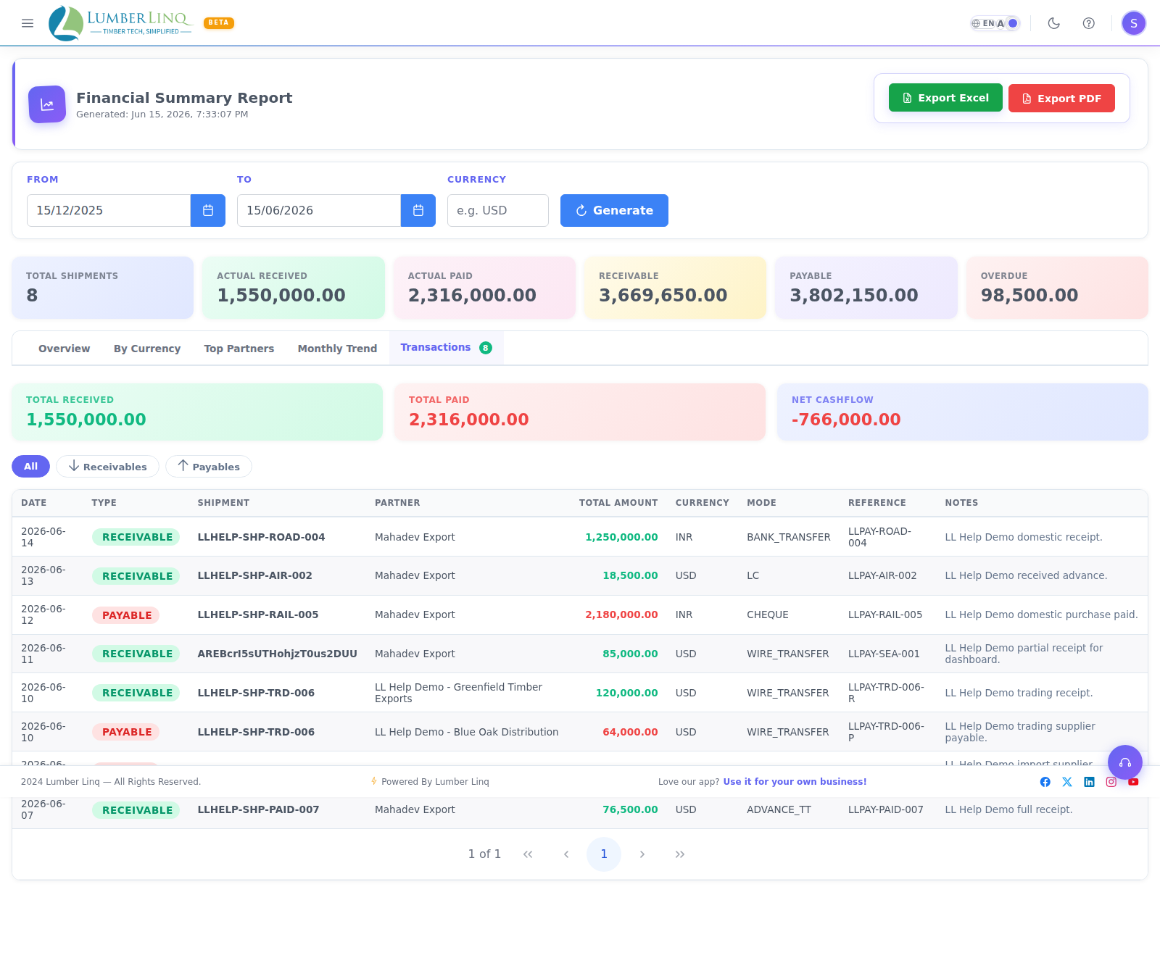
Task: Filter by Receivables
Action: click(107, 466)
